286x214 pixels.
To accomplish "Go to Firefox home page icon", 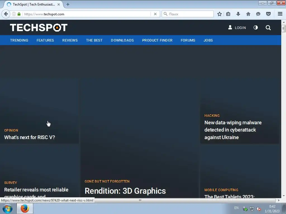I will click(x=248, y=14).
